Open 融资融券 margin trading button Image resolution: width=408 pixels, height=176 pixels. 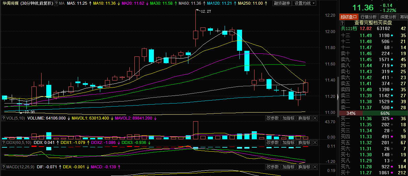pos(282,3)
